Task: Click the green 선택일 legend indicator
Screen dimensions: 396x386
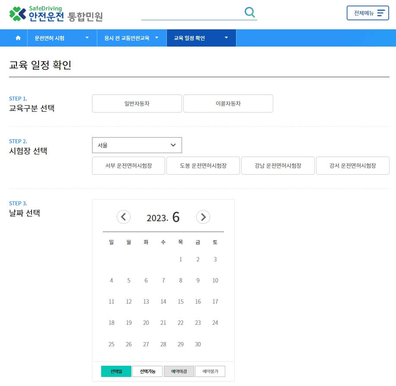Action: click(x=116, y=371)
